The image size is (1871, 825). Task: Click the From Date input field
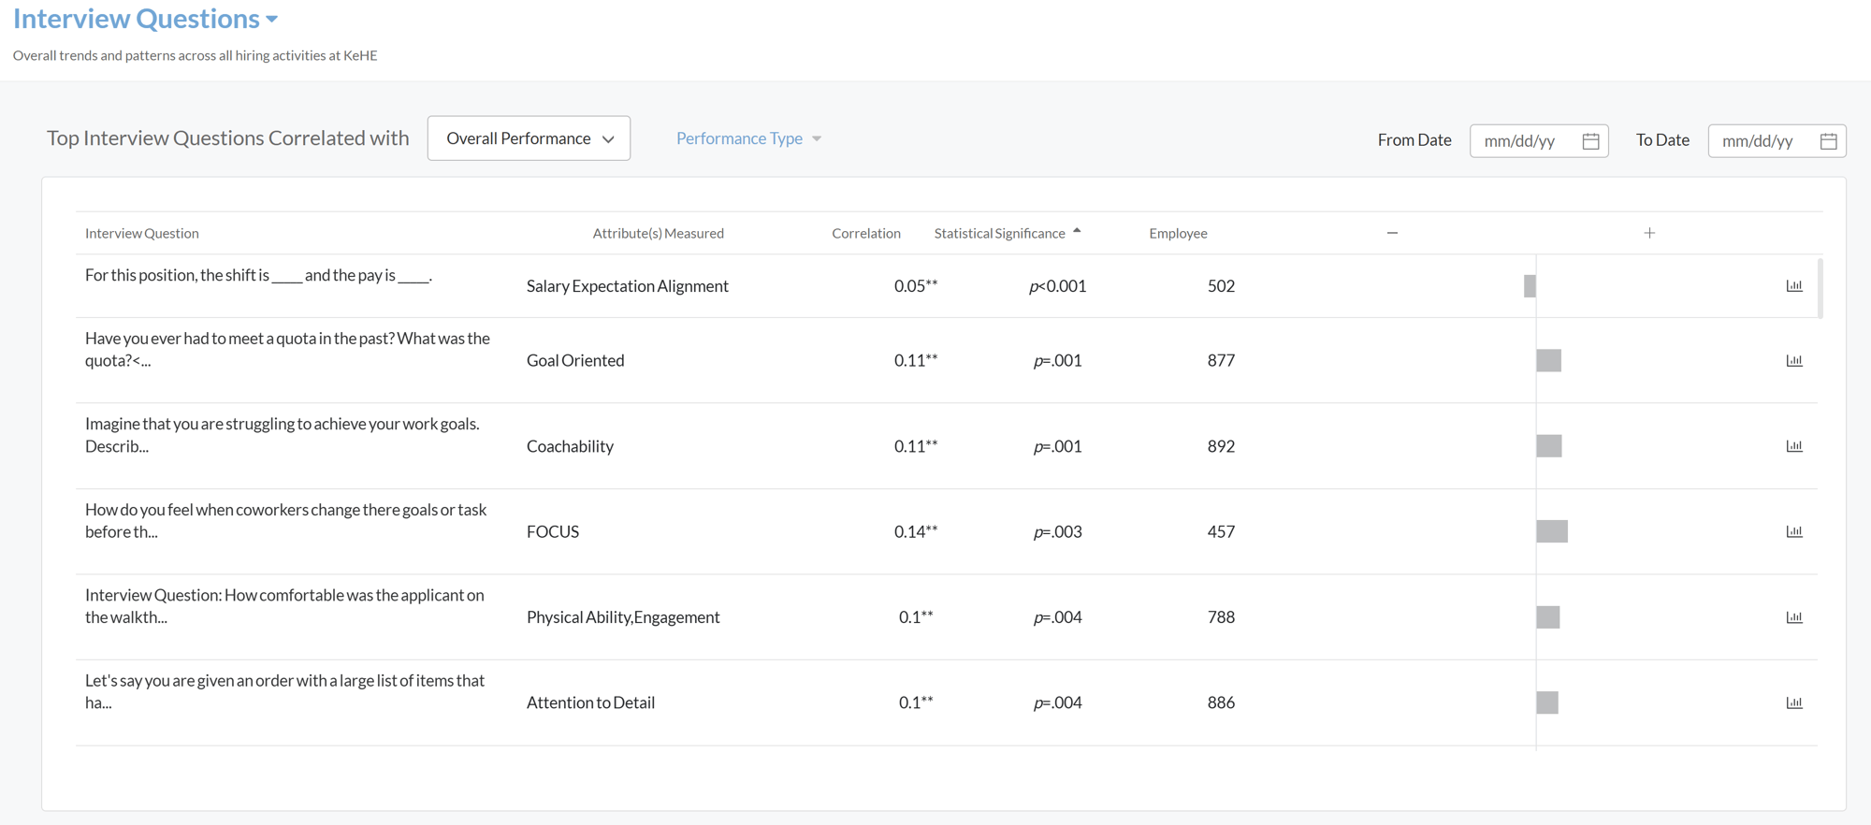point(1539,141)
